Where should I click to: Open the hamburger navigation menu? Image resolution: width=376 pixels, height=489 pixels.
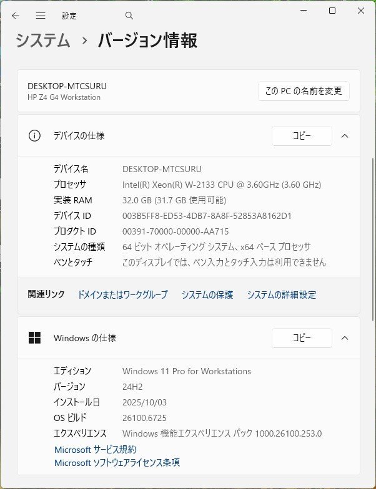[41, 16]
